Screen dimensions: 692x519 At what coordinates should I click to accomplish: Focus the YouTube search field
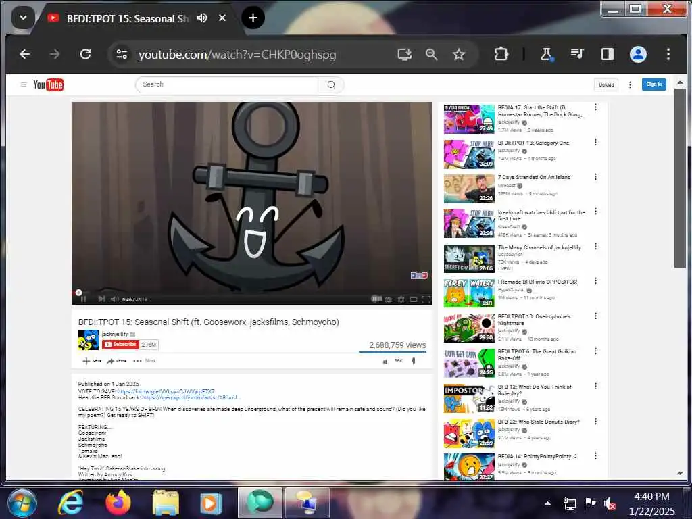coord(227,84)
